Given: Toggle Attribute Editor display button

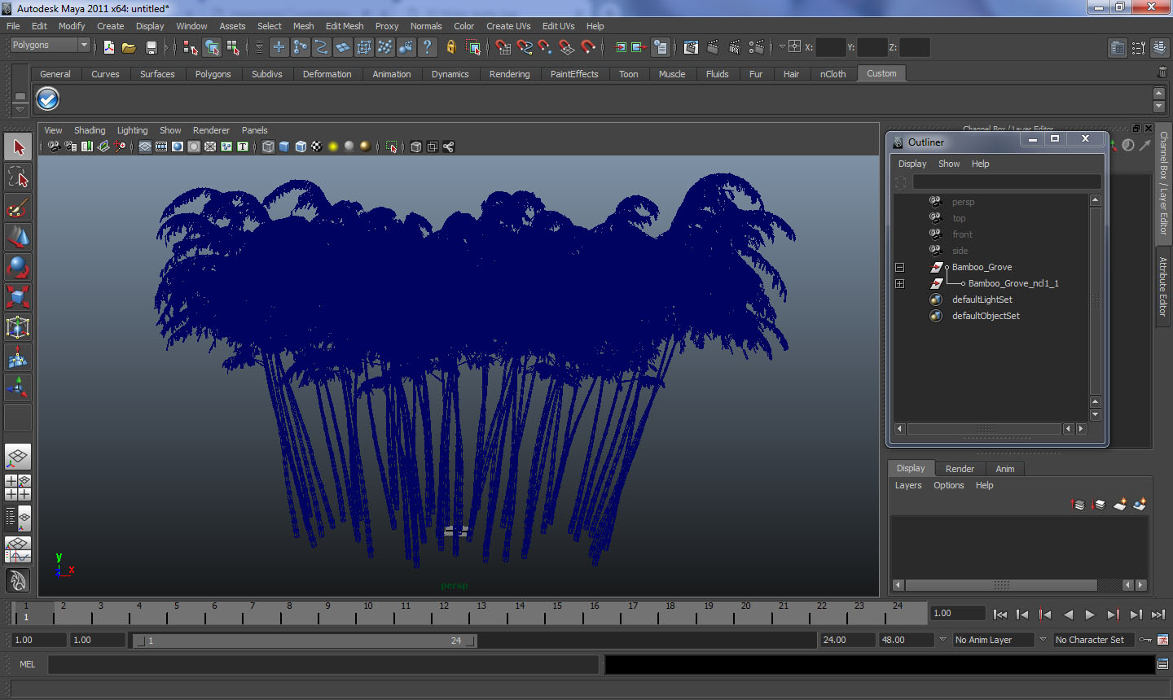Looking at the screenshot, I should click(x=1118, y=48).
